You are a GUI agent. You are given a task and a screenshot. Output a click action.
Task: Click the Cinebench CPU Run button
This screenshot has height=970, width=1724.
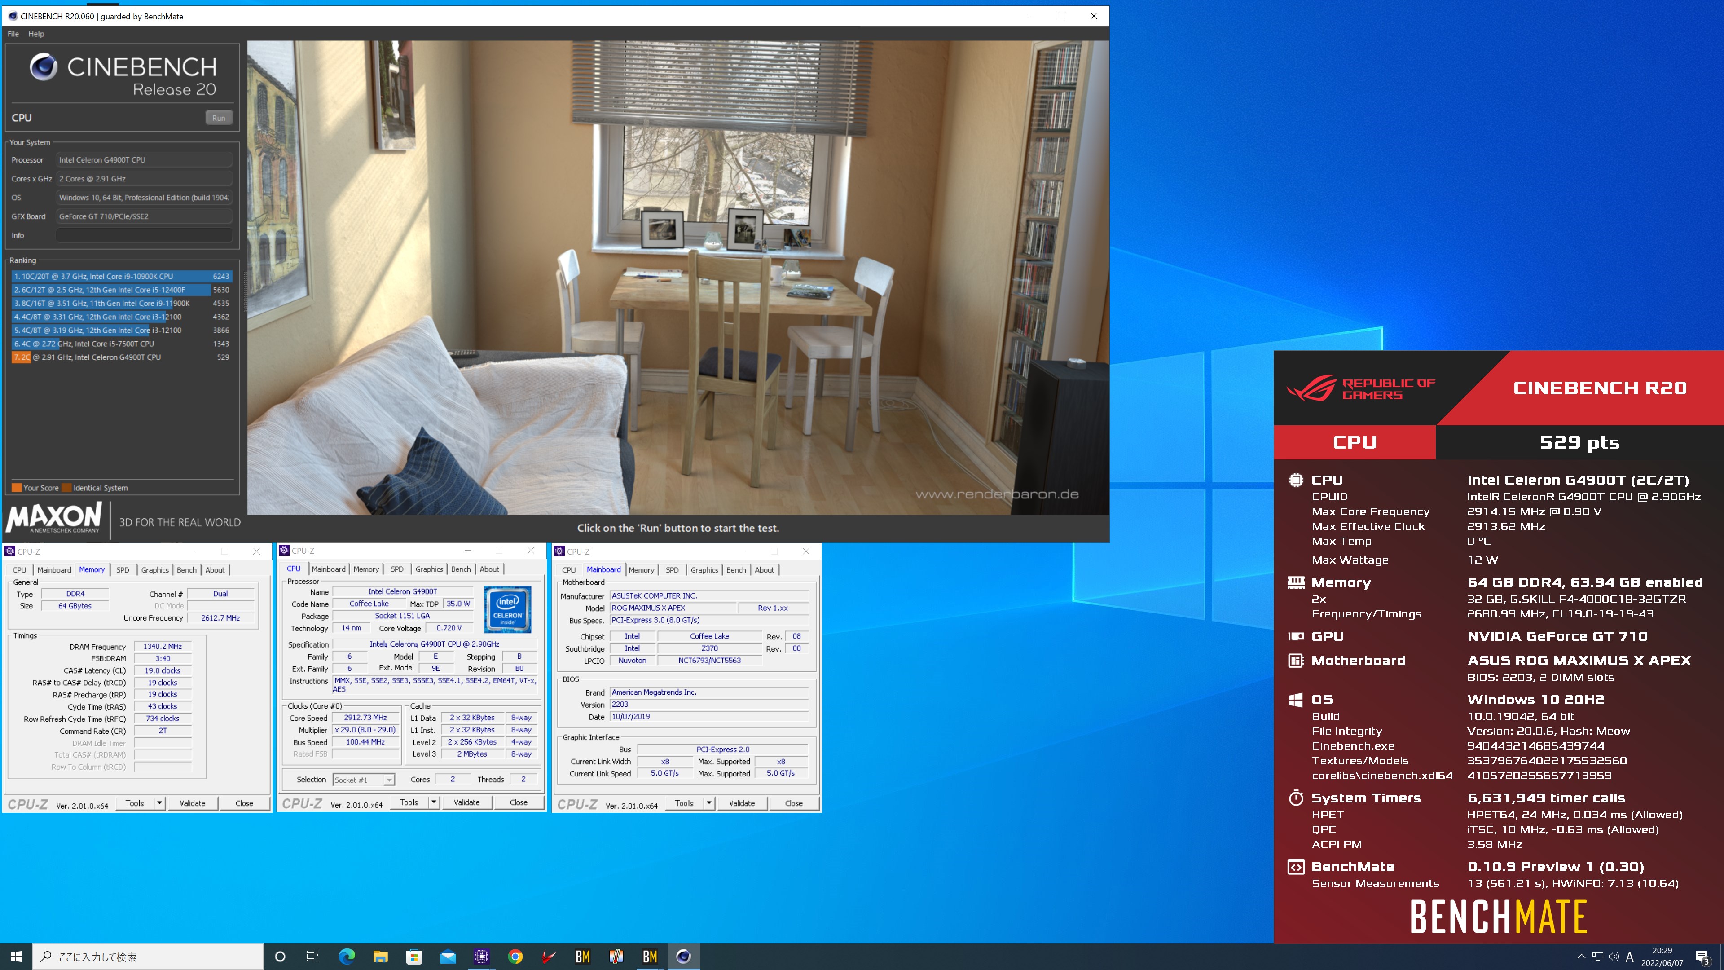pyautogui.click(x=219, y=118)
